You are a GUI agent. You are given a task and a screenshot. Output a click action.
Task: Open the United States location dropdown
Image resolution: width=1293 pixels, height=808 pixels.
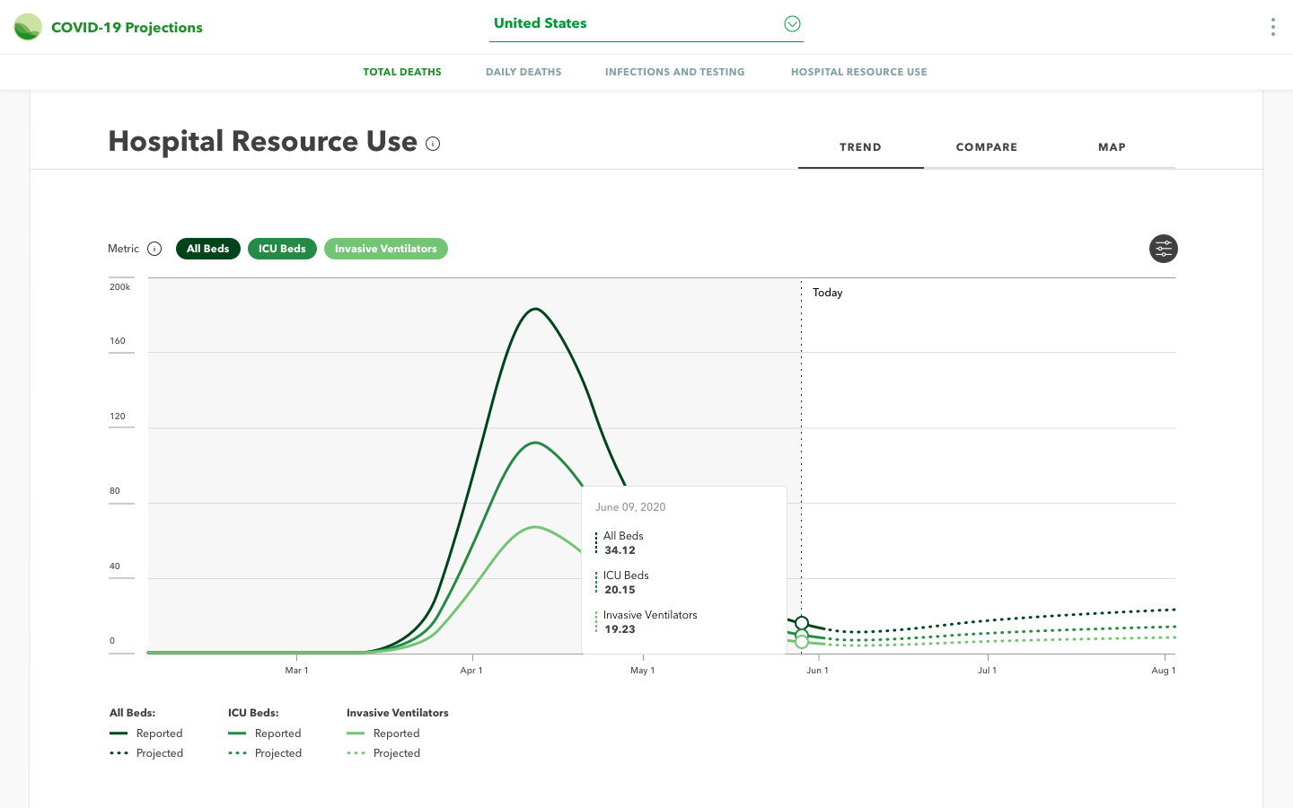point(629,23)
